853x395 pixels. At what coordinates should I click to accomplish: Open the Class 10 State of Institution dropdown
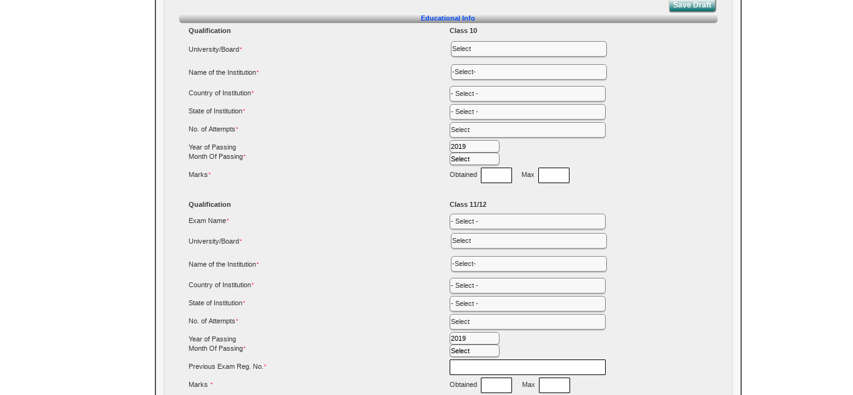point(527,112)
